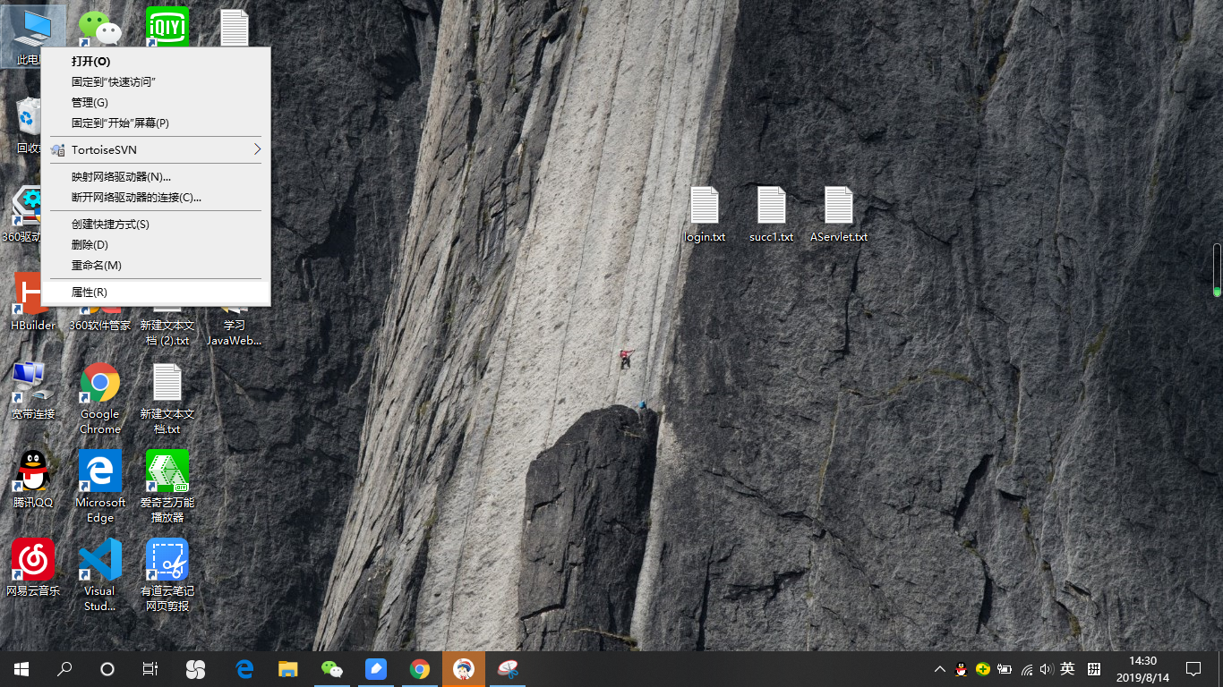Click the 360软件管家 shortcut label
This screenshot has width=1223, height=687.
pos(100,326)
